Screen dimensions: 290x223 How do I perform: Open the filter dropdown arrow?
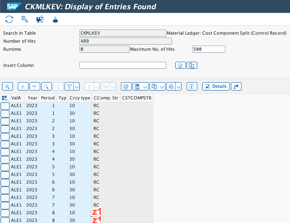click(x=77, y=86)
